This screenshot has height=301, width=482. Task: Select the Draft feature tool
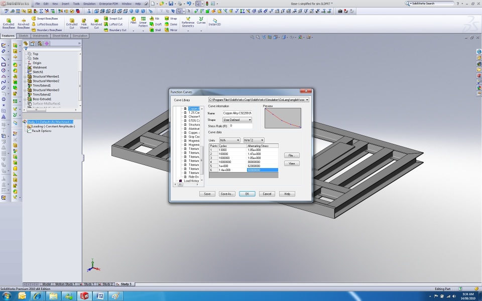156,24
